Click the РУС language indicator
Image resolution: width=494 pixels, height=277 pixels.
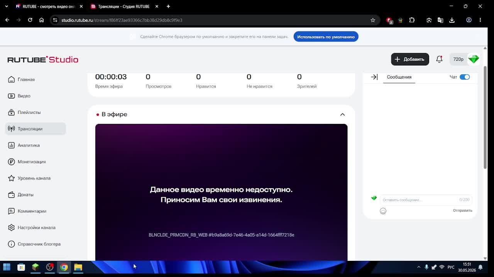pos(451,267)
